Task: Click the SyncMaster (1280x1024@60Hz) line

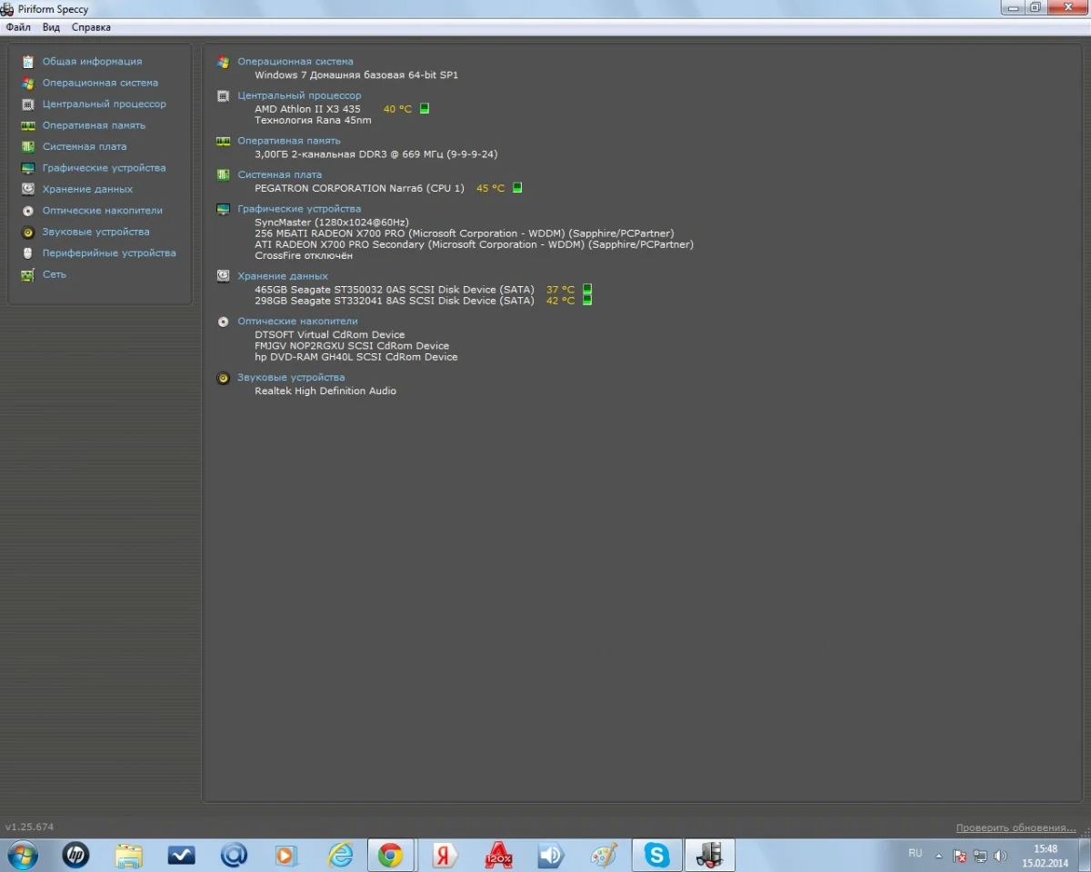Action: click(332, 223)
